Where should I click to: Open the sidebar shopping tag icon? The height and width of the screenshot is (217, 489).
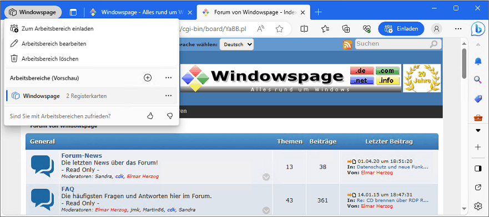(x=478, y=99)
